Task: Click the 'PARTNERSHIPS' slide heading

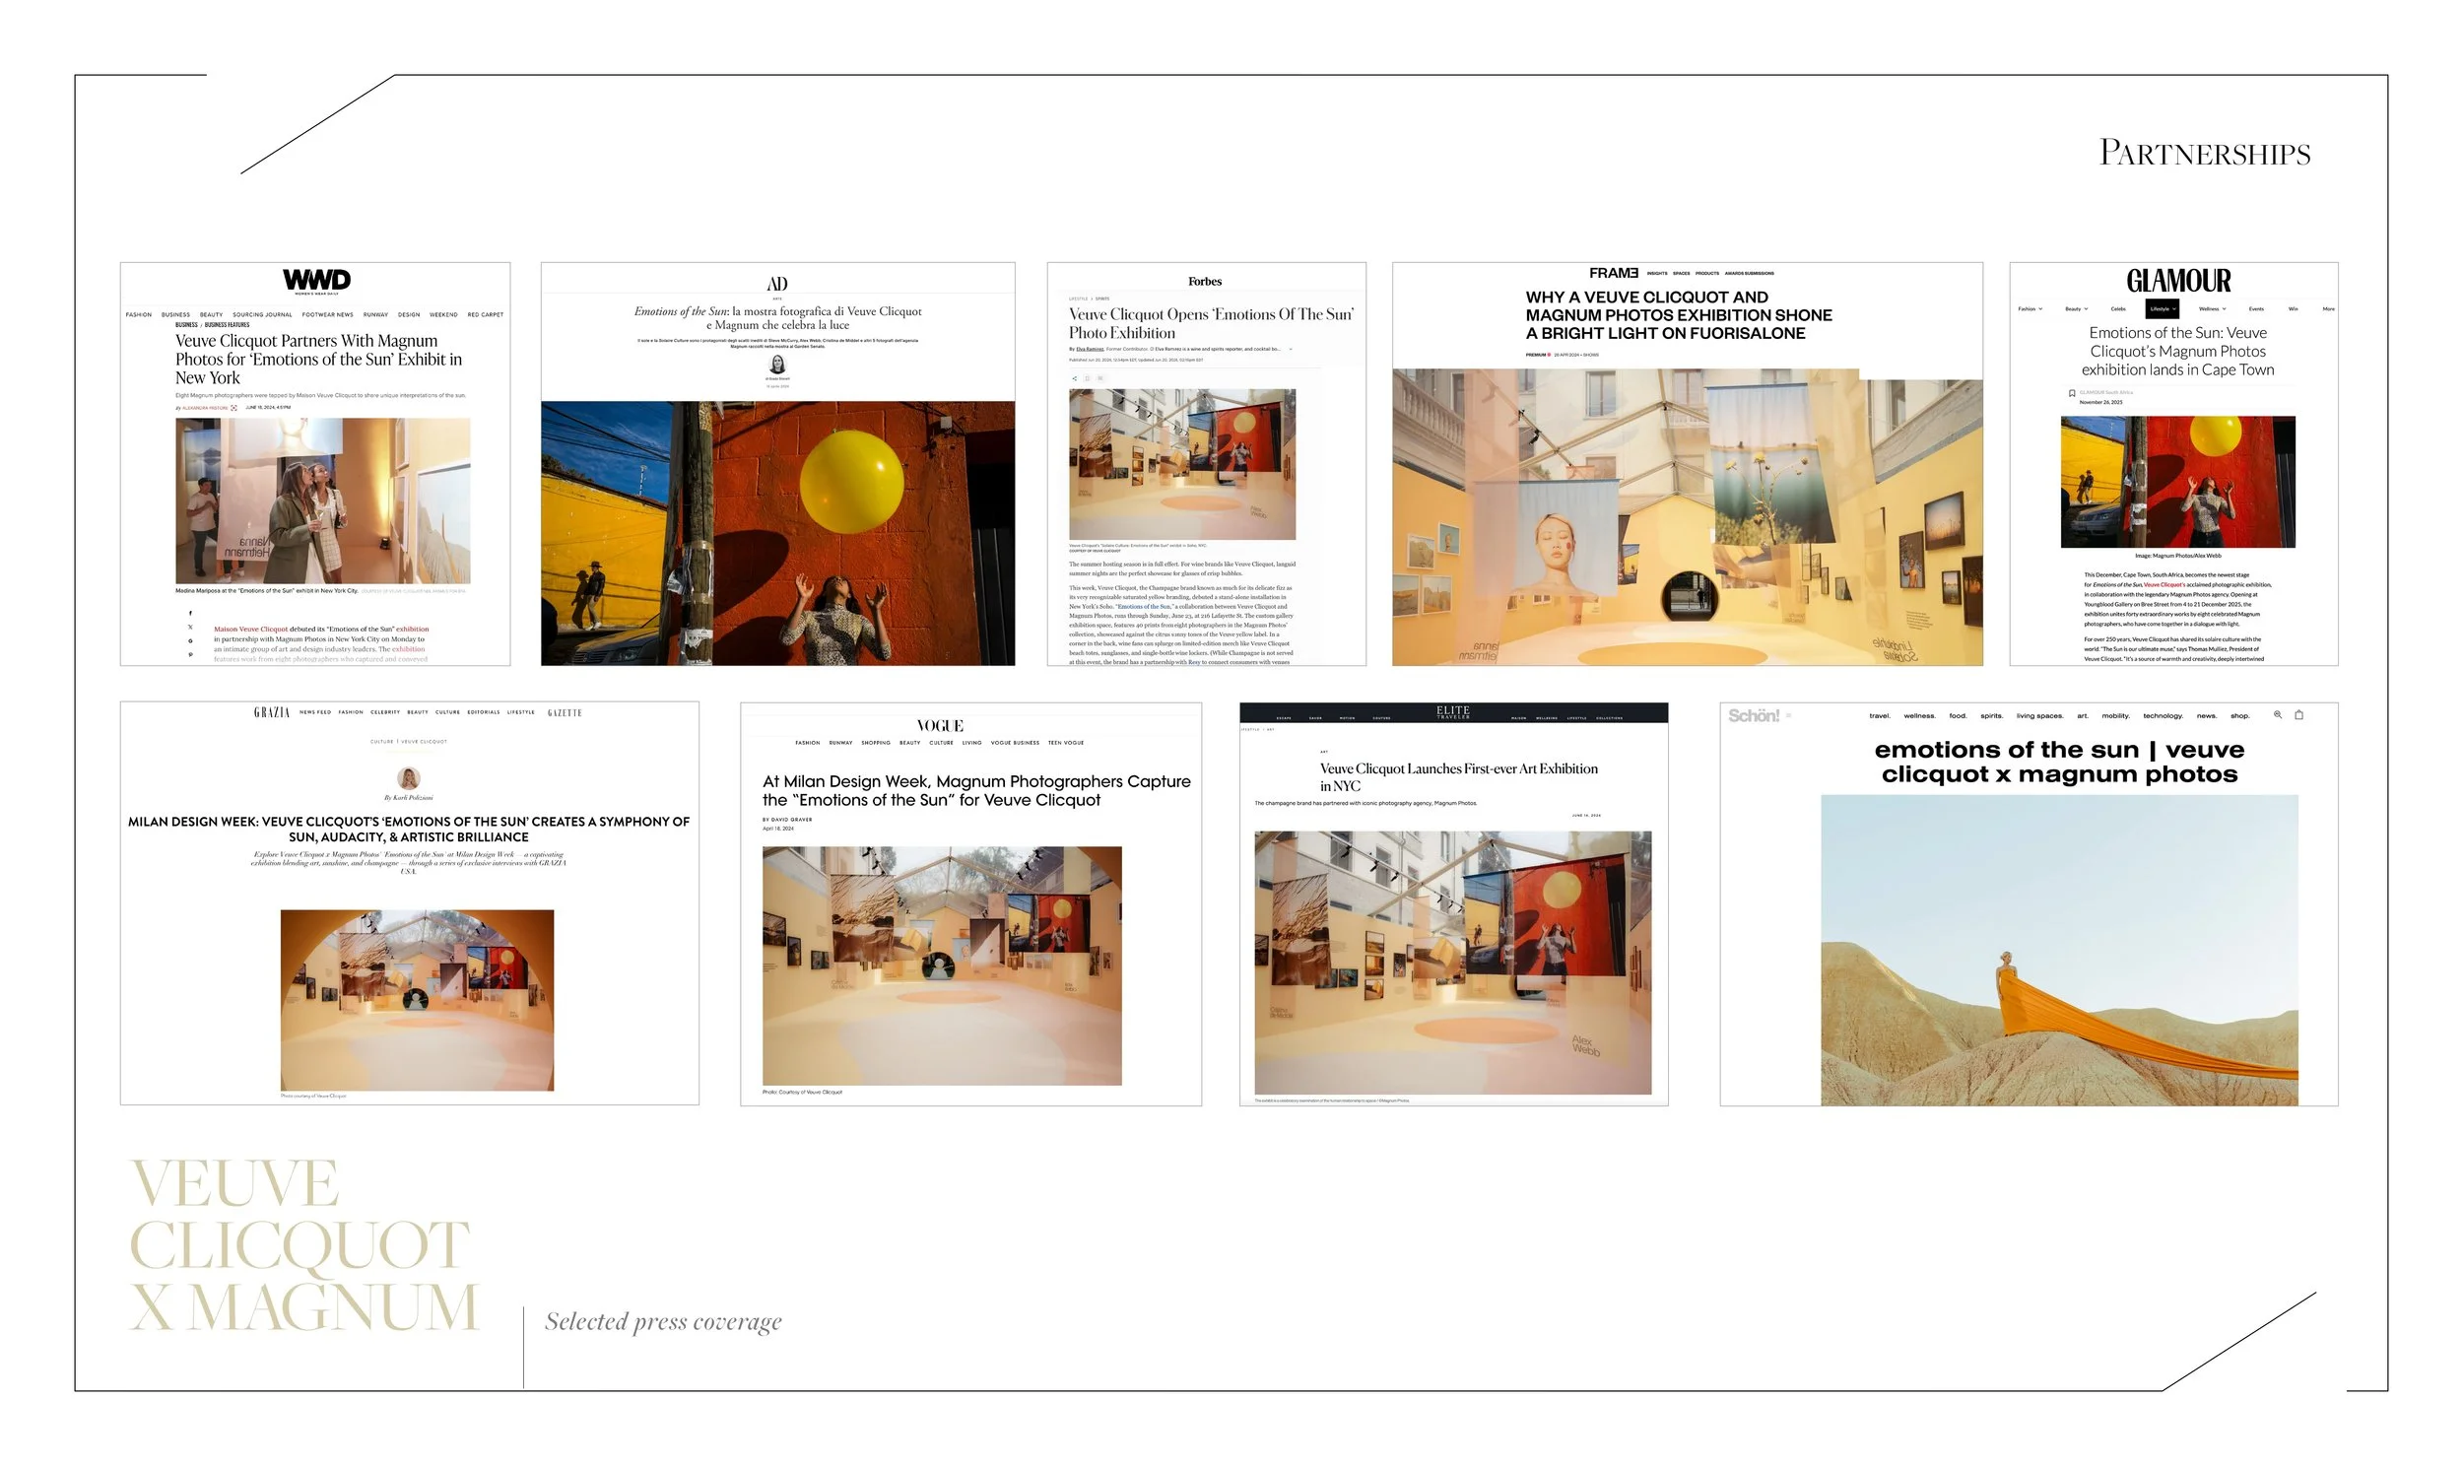Action: coord(2204,153)
